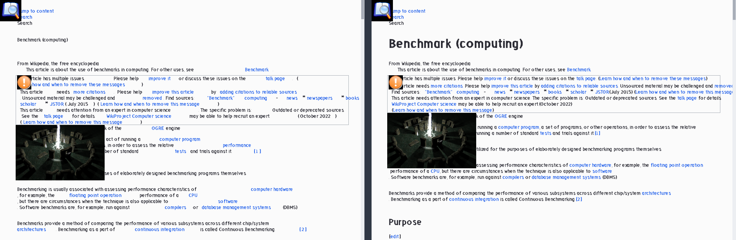
Task: Open citation [1] in right pane
Action: point(598,133)
